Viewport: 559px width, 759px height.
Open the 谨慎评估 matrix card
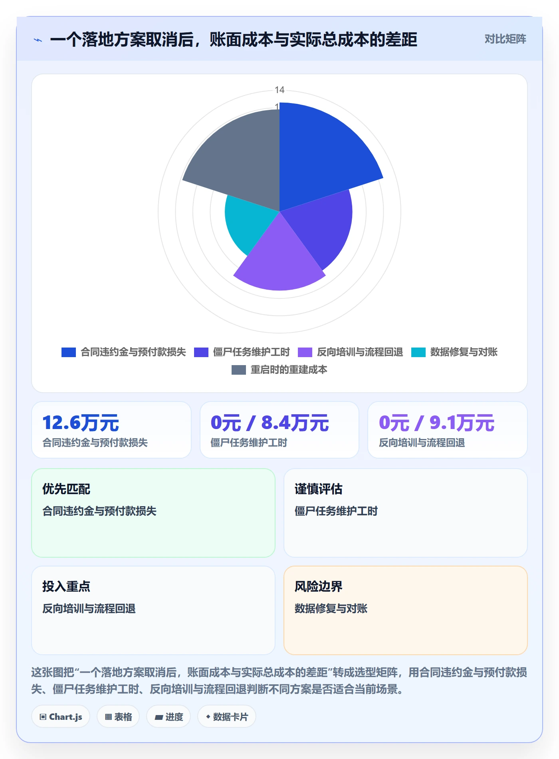406,513
